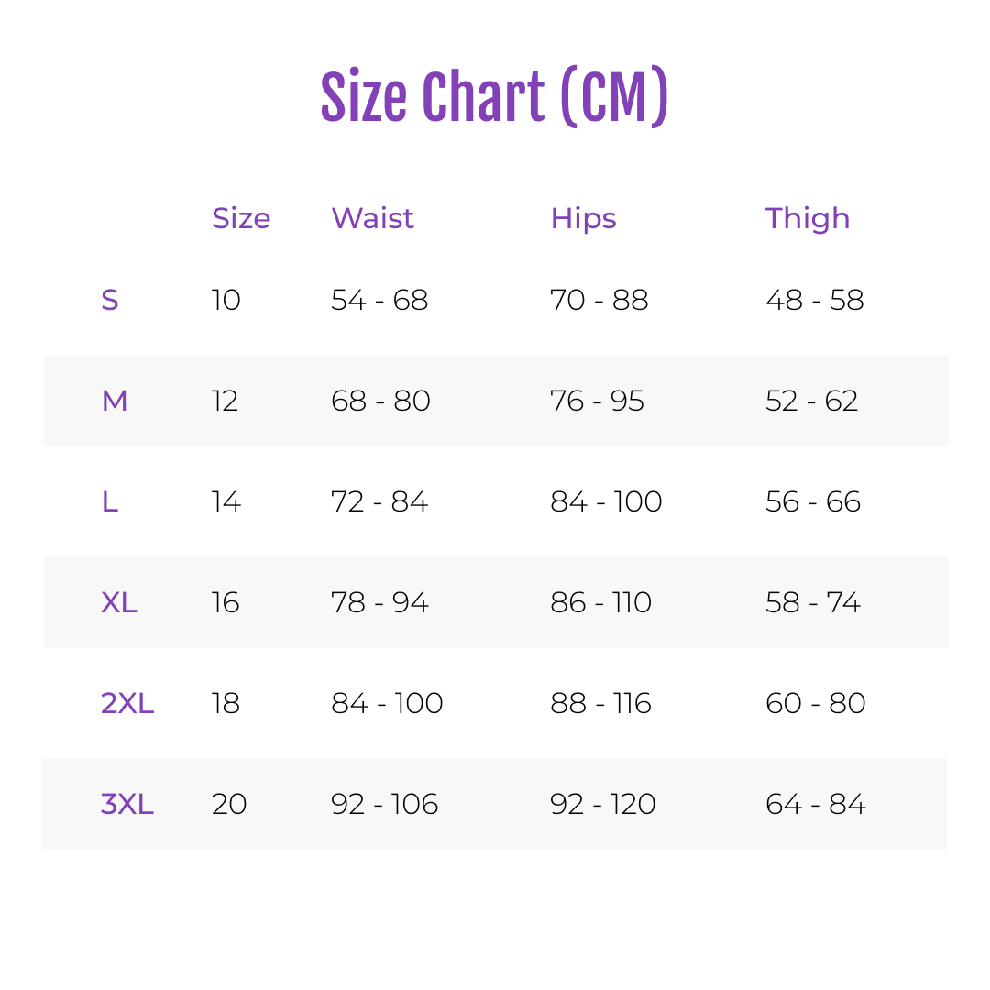Click the 2XL size row label
The width and height of the screenshot is (990, 990).
point(127,703)
